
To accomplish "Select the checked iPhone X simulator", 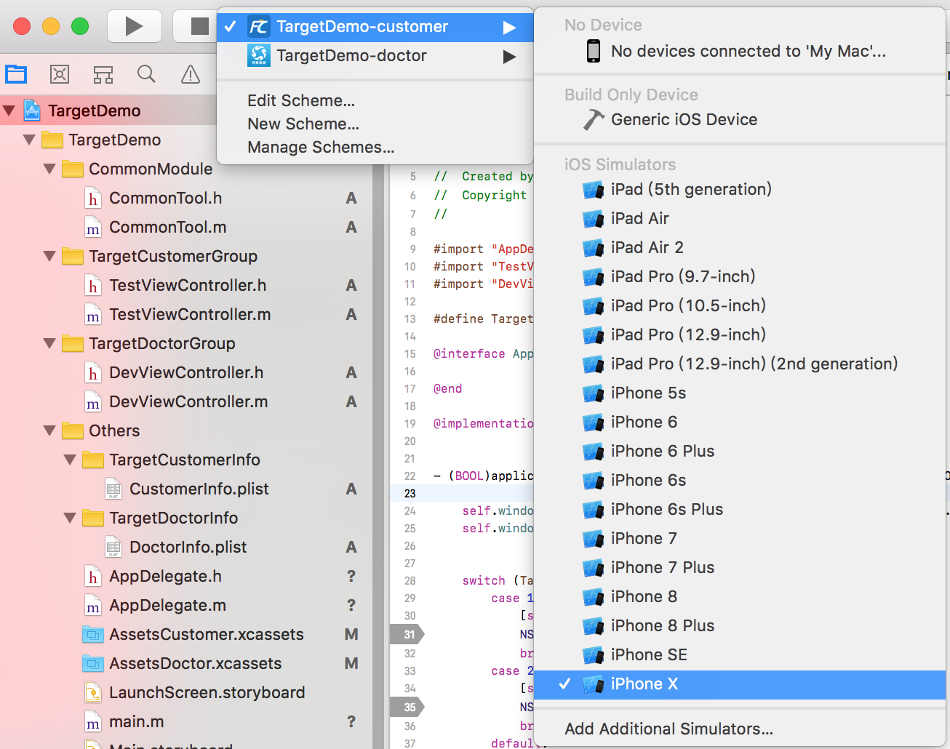I will [x=740, y=684].
